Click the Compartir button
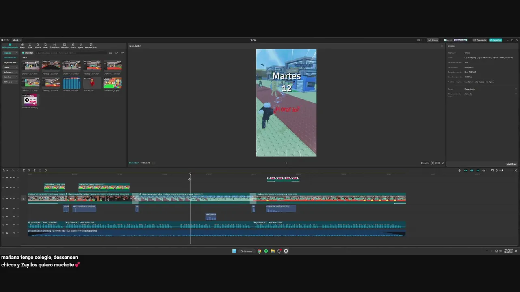 (479, 40)
